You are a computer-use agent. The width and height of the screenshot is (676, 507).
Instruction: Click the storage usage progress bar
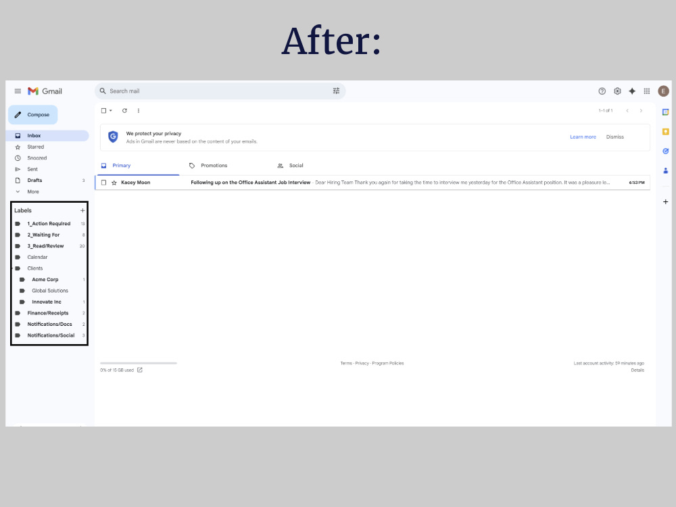tap(139, 364)
